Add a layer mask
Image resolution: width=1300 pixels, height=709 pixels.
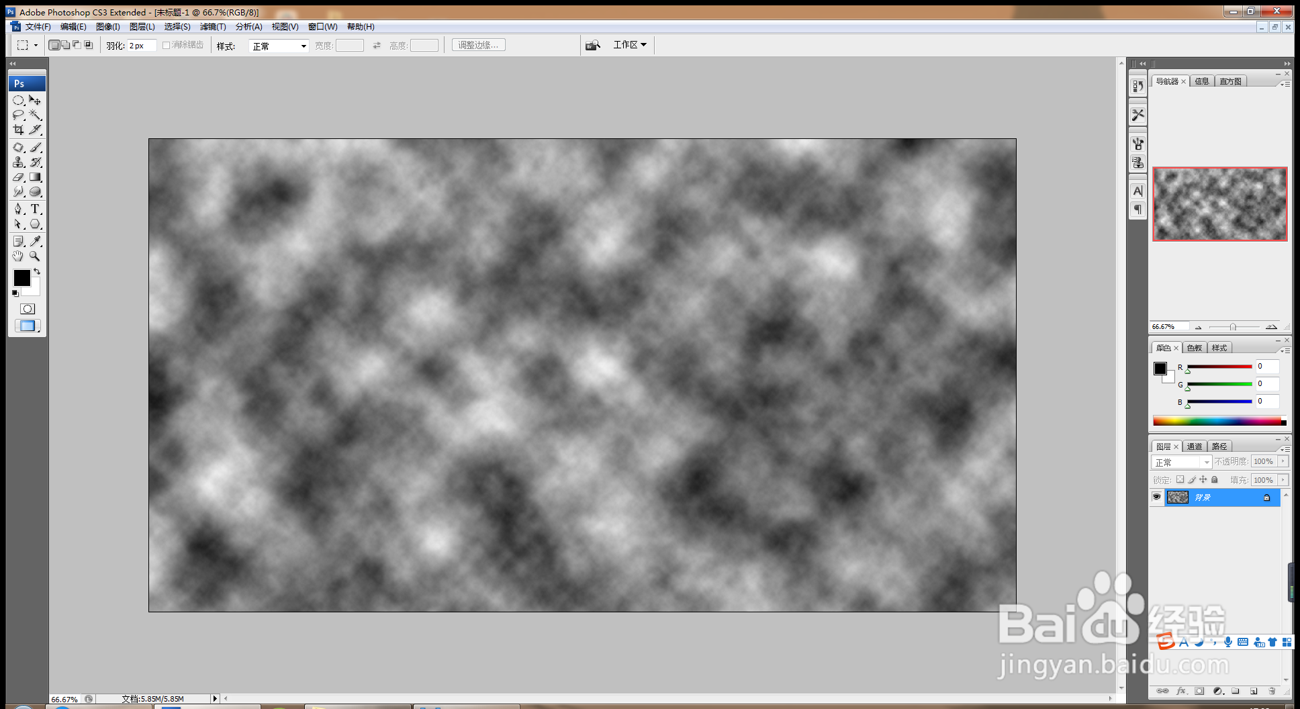(1199, 691)
